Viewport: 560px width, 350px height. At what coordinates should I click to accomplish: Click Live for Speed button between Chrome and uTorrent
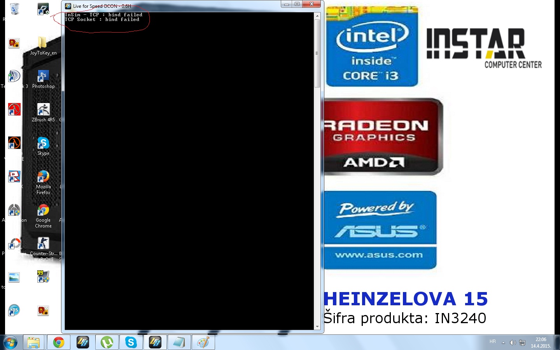83,342
